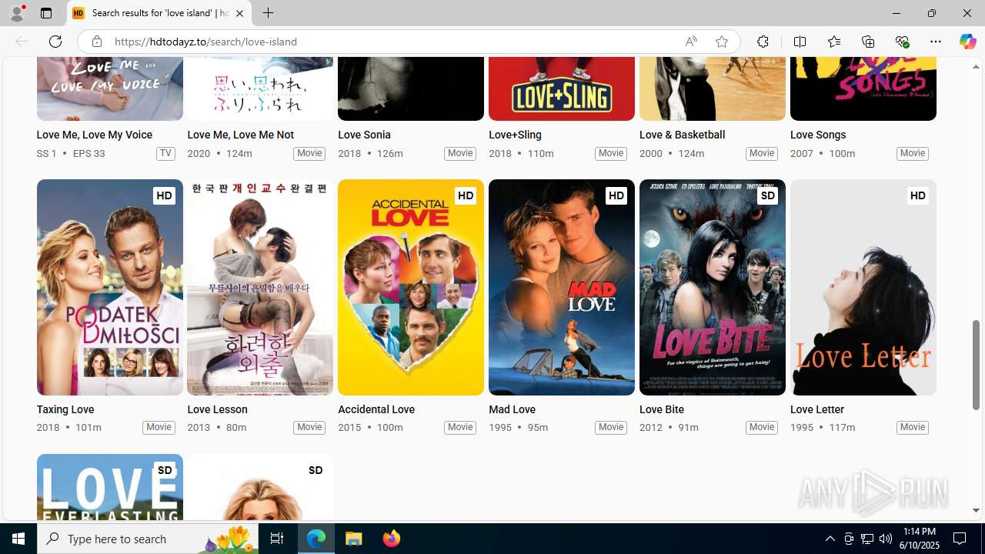Refresh the current page
This screenshot has width=985, height=554.
tap(55, 42)
